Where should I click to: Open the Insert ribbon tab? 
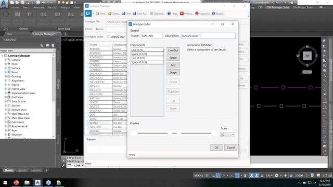coord(26,7)
